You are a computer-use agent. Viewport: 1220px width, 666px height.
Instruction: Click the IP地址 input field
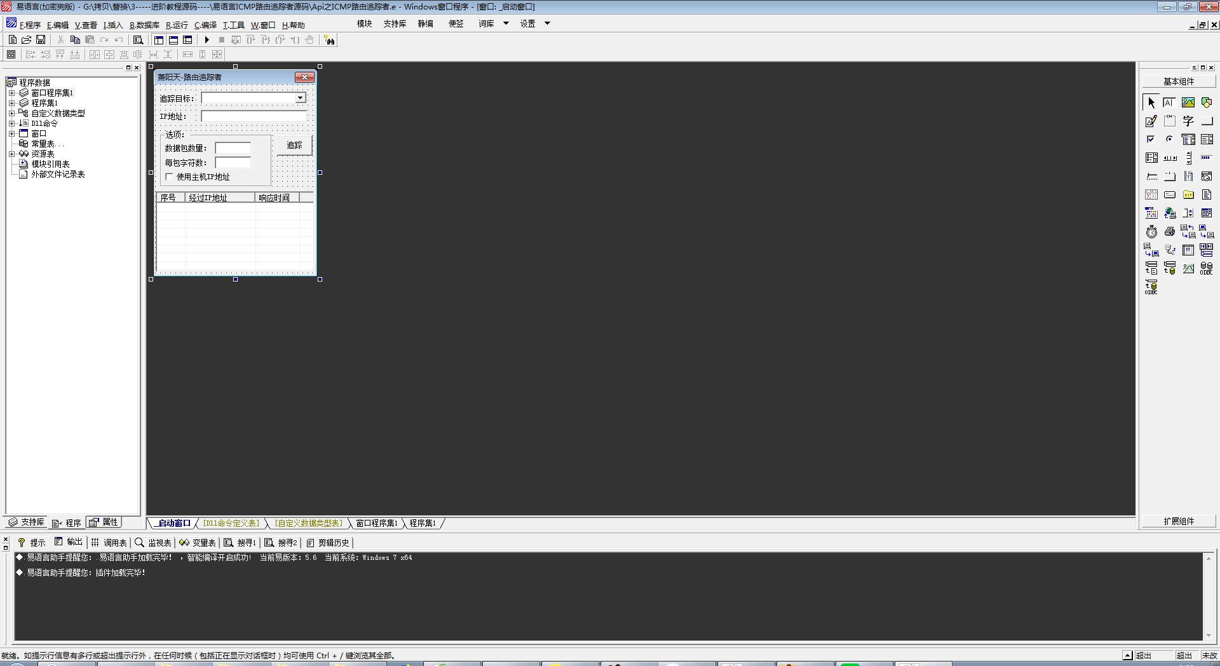tap(254, 116)
